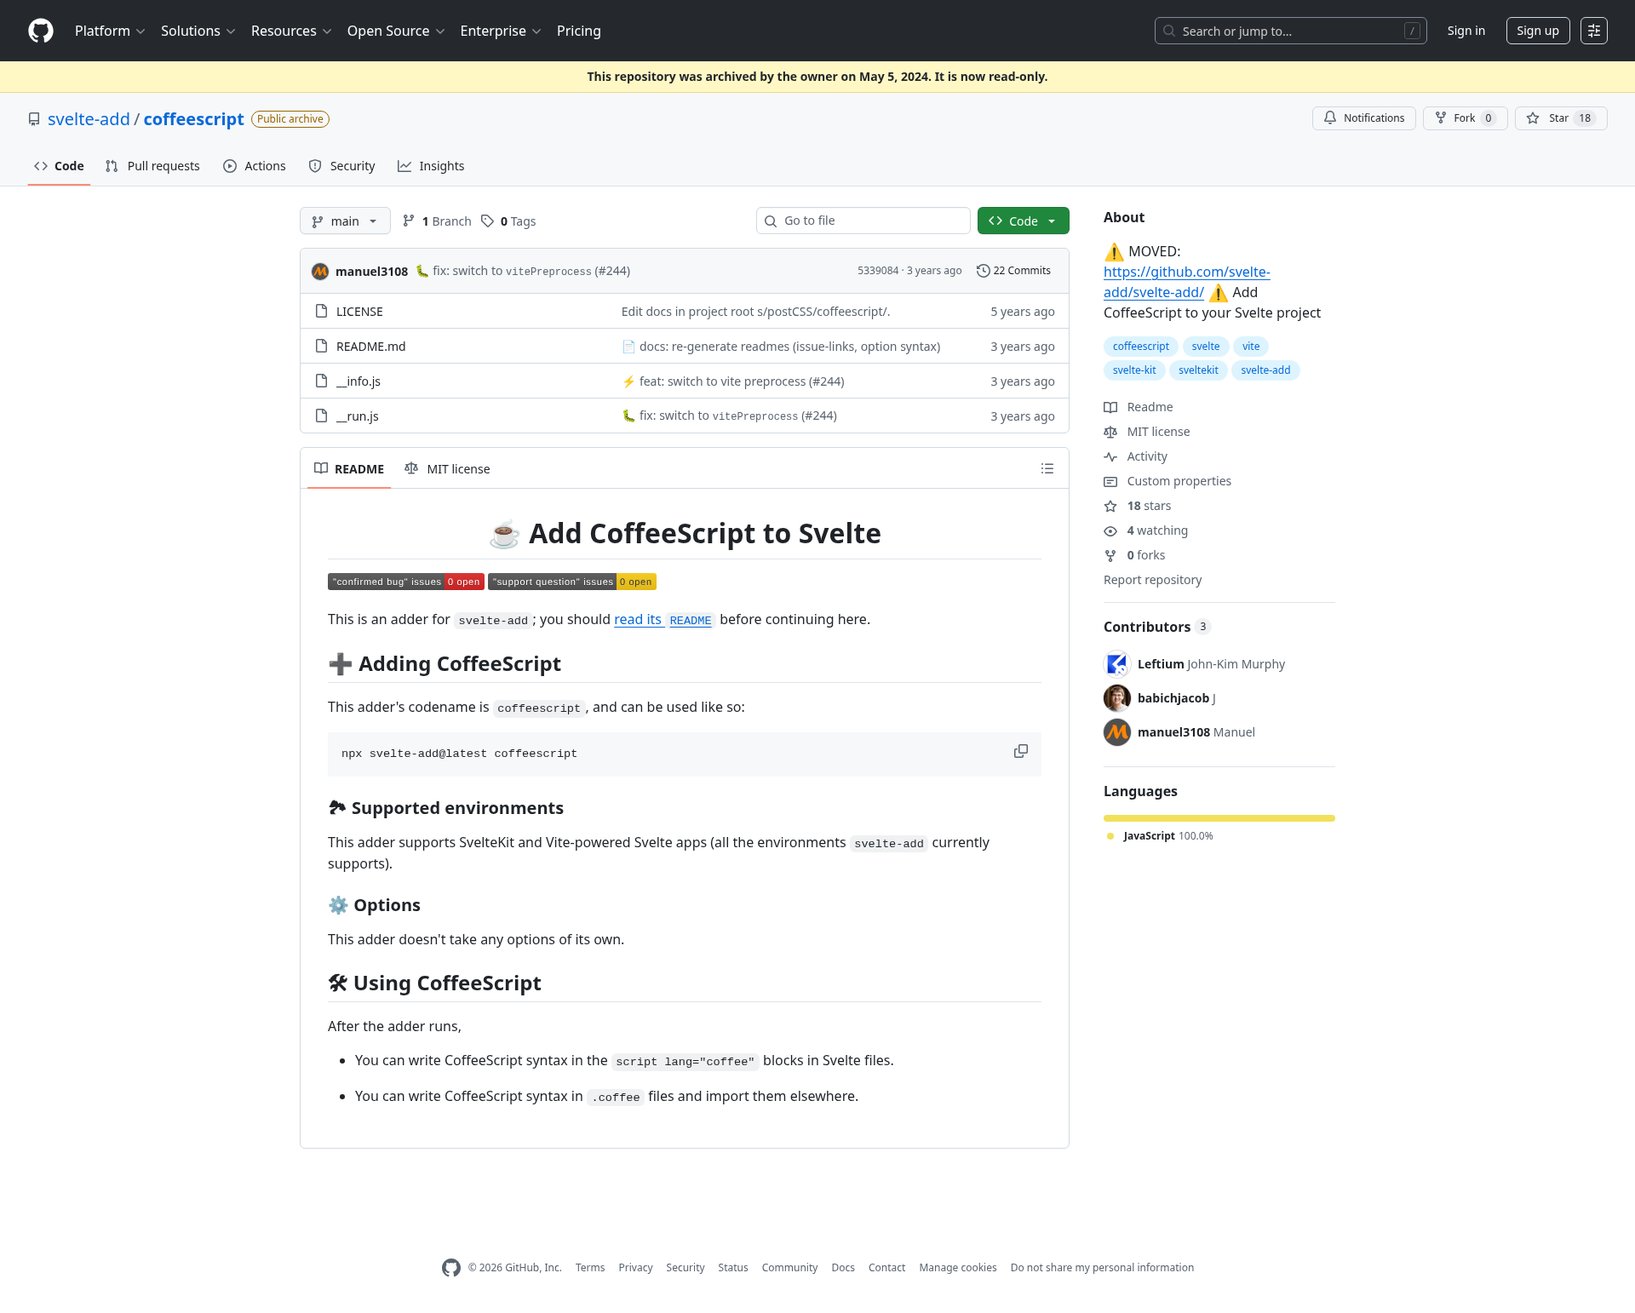Open the Activity link in About
This screenshot has height=1313, width=1635.
coord(1136,456)
